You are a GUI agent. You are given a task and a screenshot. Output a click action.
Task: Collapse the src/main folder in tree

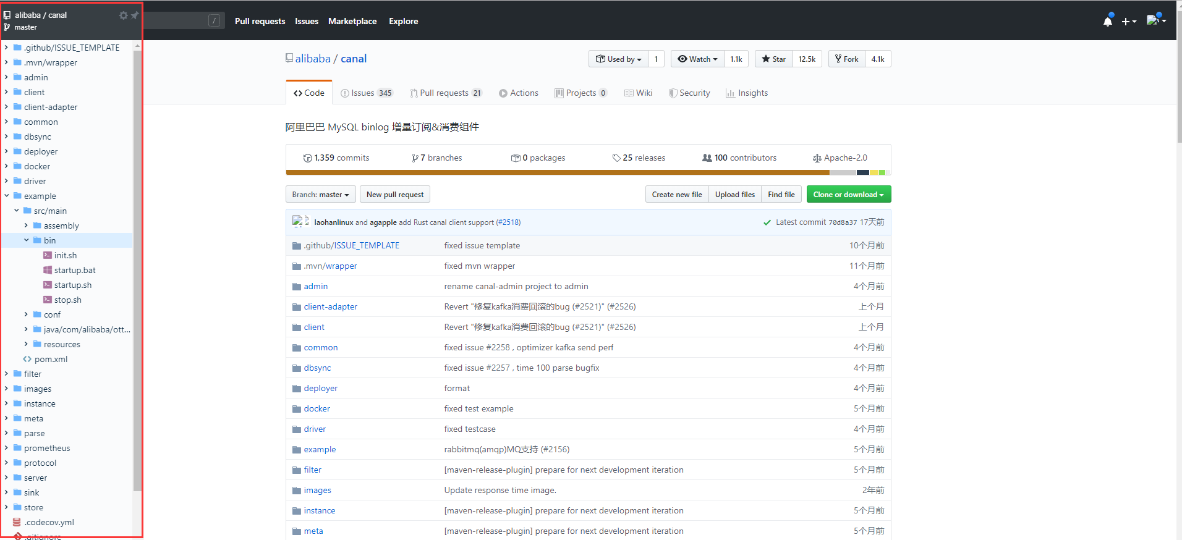click(x=17, y=211)
